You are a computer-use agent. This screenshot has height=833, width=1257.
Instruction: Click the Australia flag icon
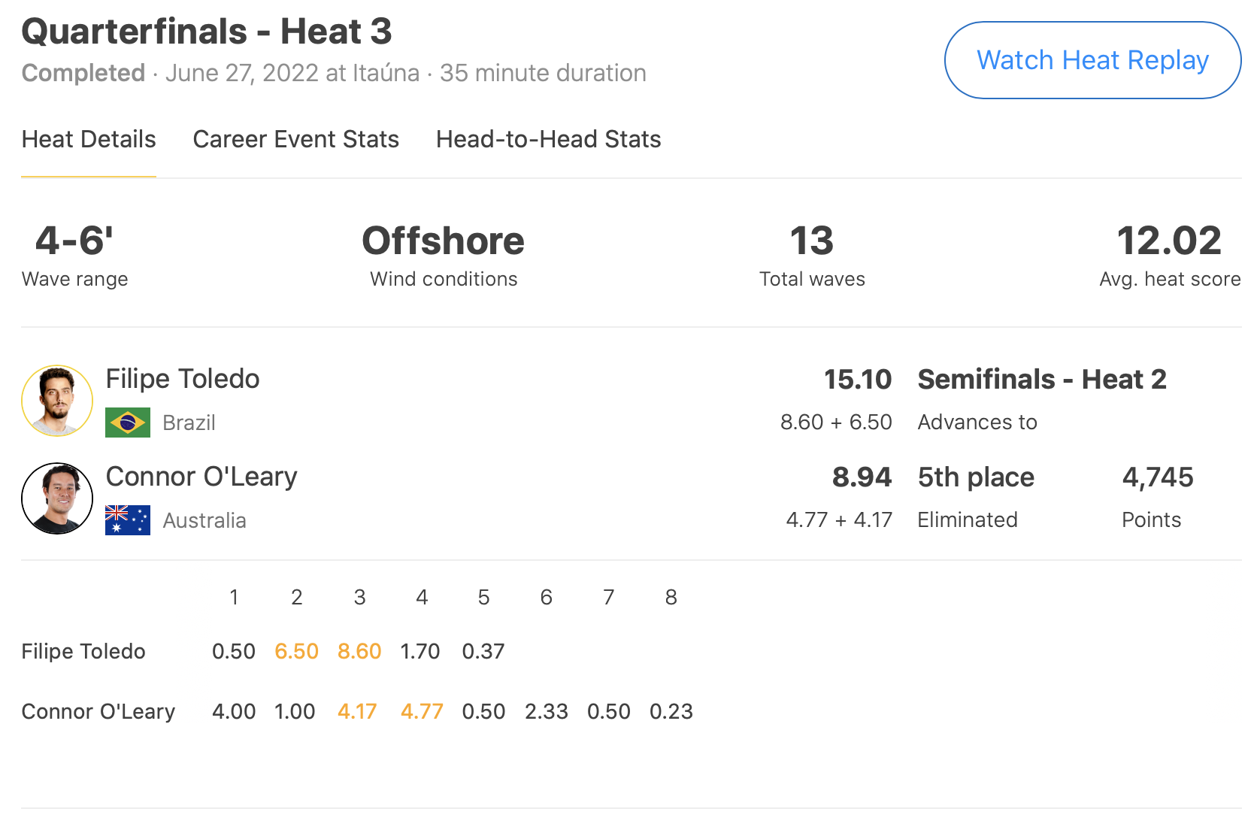128,520
